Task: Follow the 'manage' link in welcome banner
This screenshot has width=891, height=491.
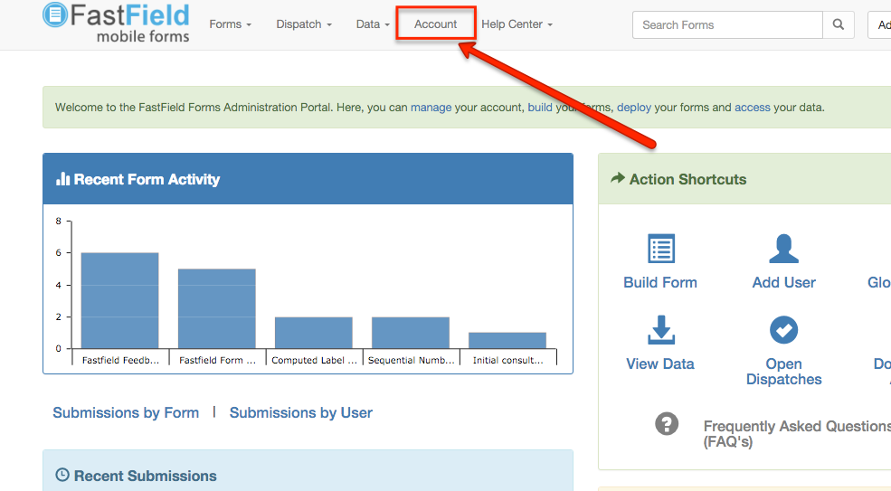Action: 431,107
